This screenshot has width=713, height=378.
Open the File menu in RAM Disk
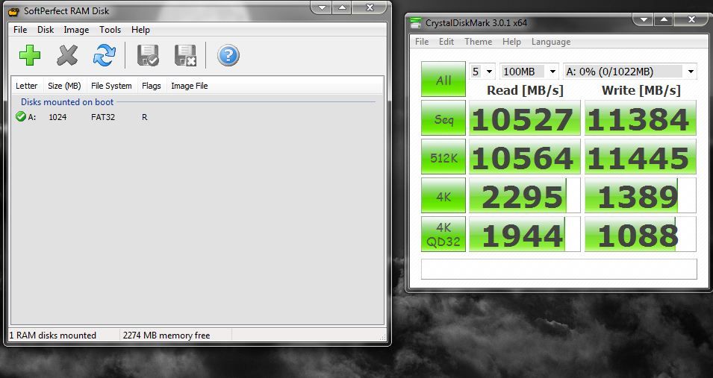coord(20,30)
